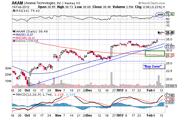This screenshot has width=177, height=118.
Task: Click the 0 baseline label on MACD axis
Action: (x=167, y=106)
